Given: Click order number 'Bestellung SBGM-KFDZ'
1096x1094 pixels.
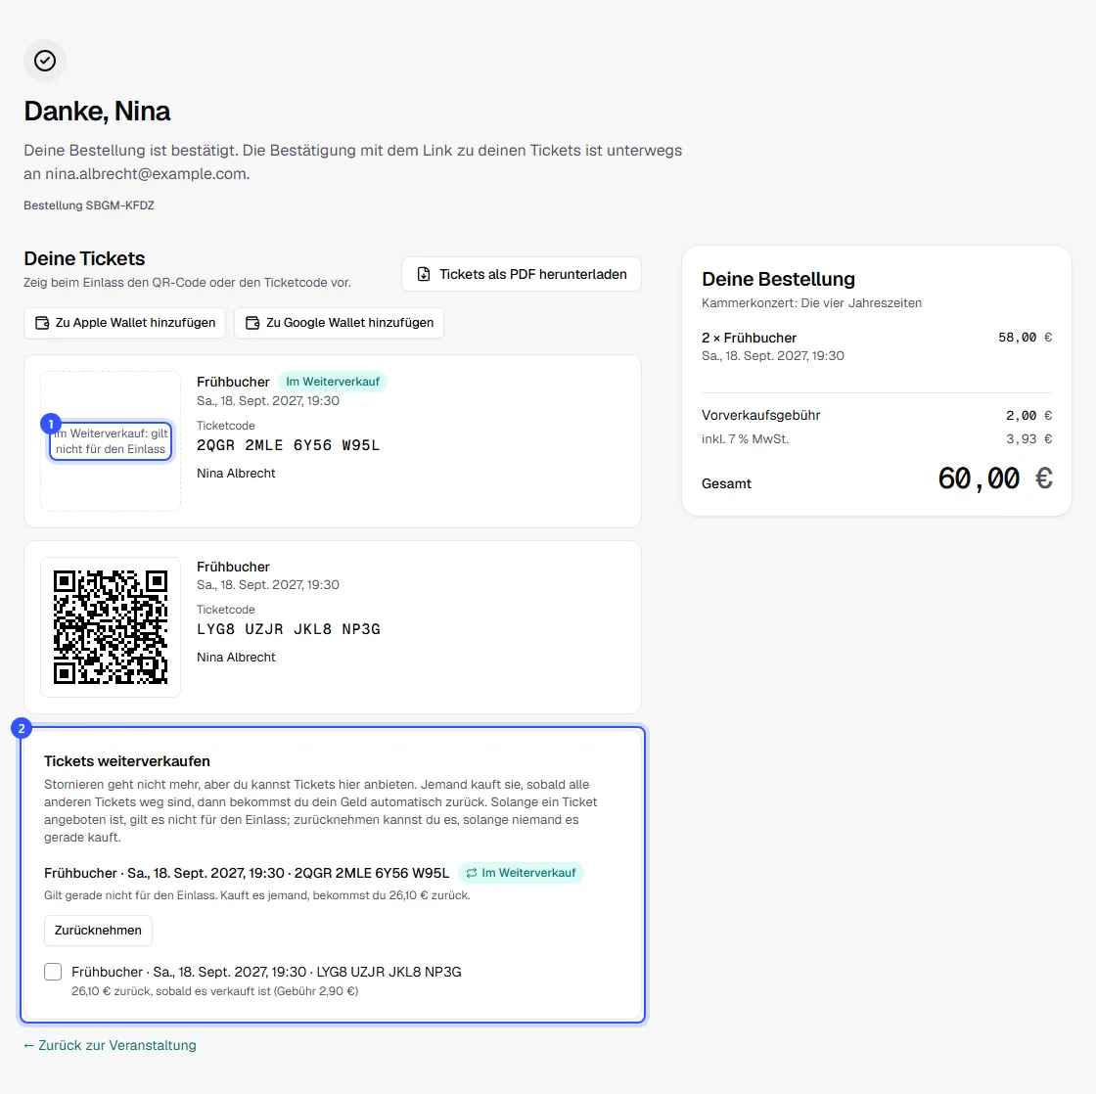Looking at the screenshot, I should pos(89,205).
